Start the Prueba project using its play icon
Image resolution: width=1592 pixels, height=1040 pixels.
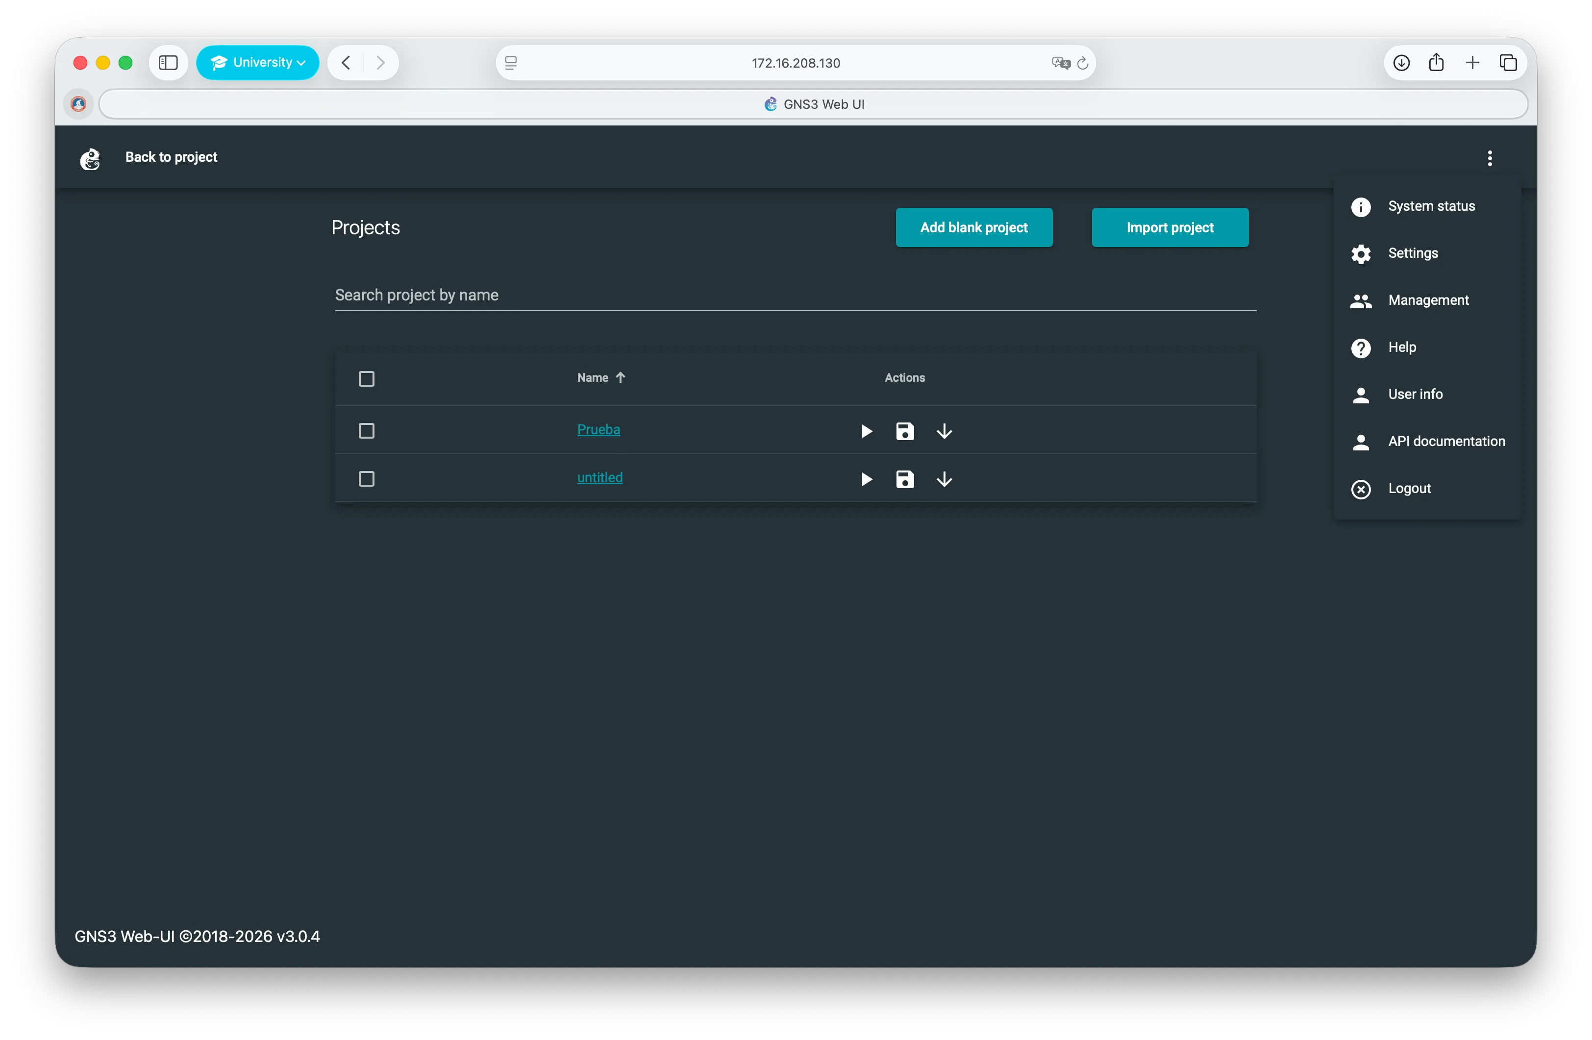pos(866,431)
